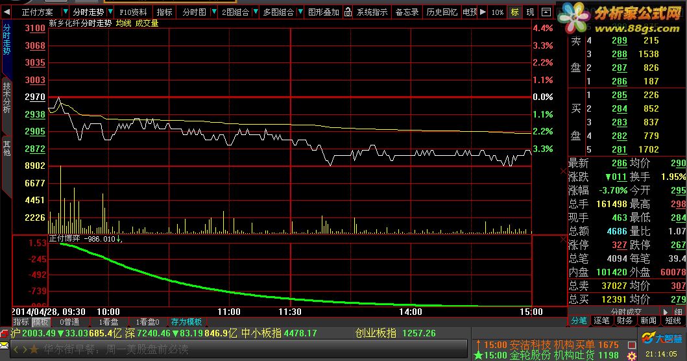
Task: Switch to the 技术分析 left sidebar tab
Action: [6, 97]
